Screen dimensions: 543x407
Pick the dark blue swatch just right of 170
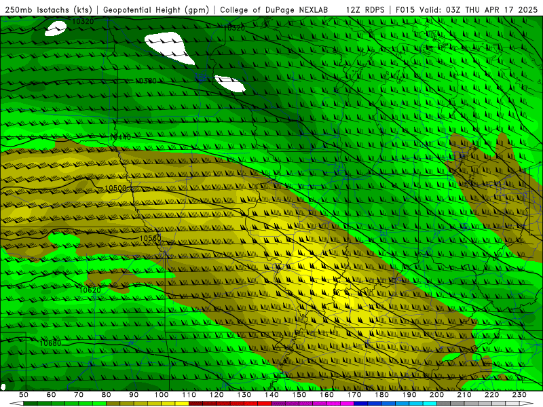point(361,404)
